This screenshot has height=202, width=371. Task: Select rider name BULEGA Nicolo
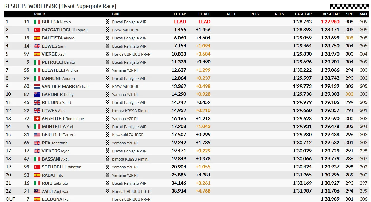(x=56, y=22)
